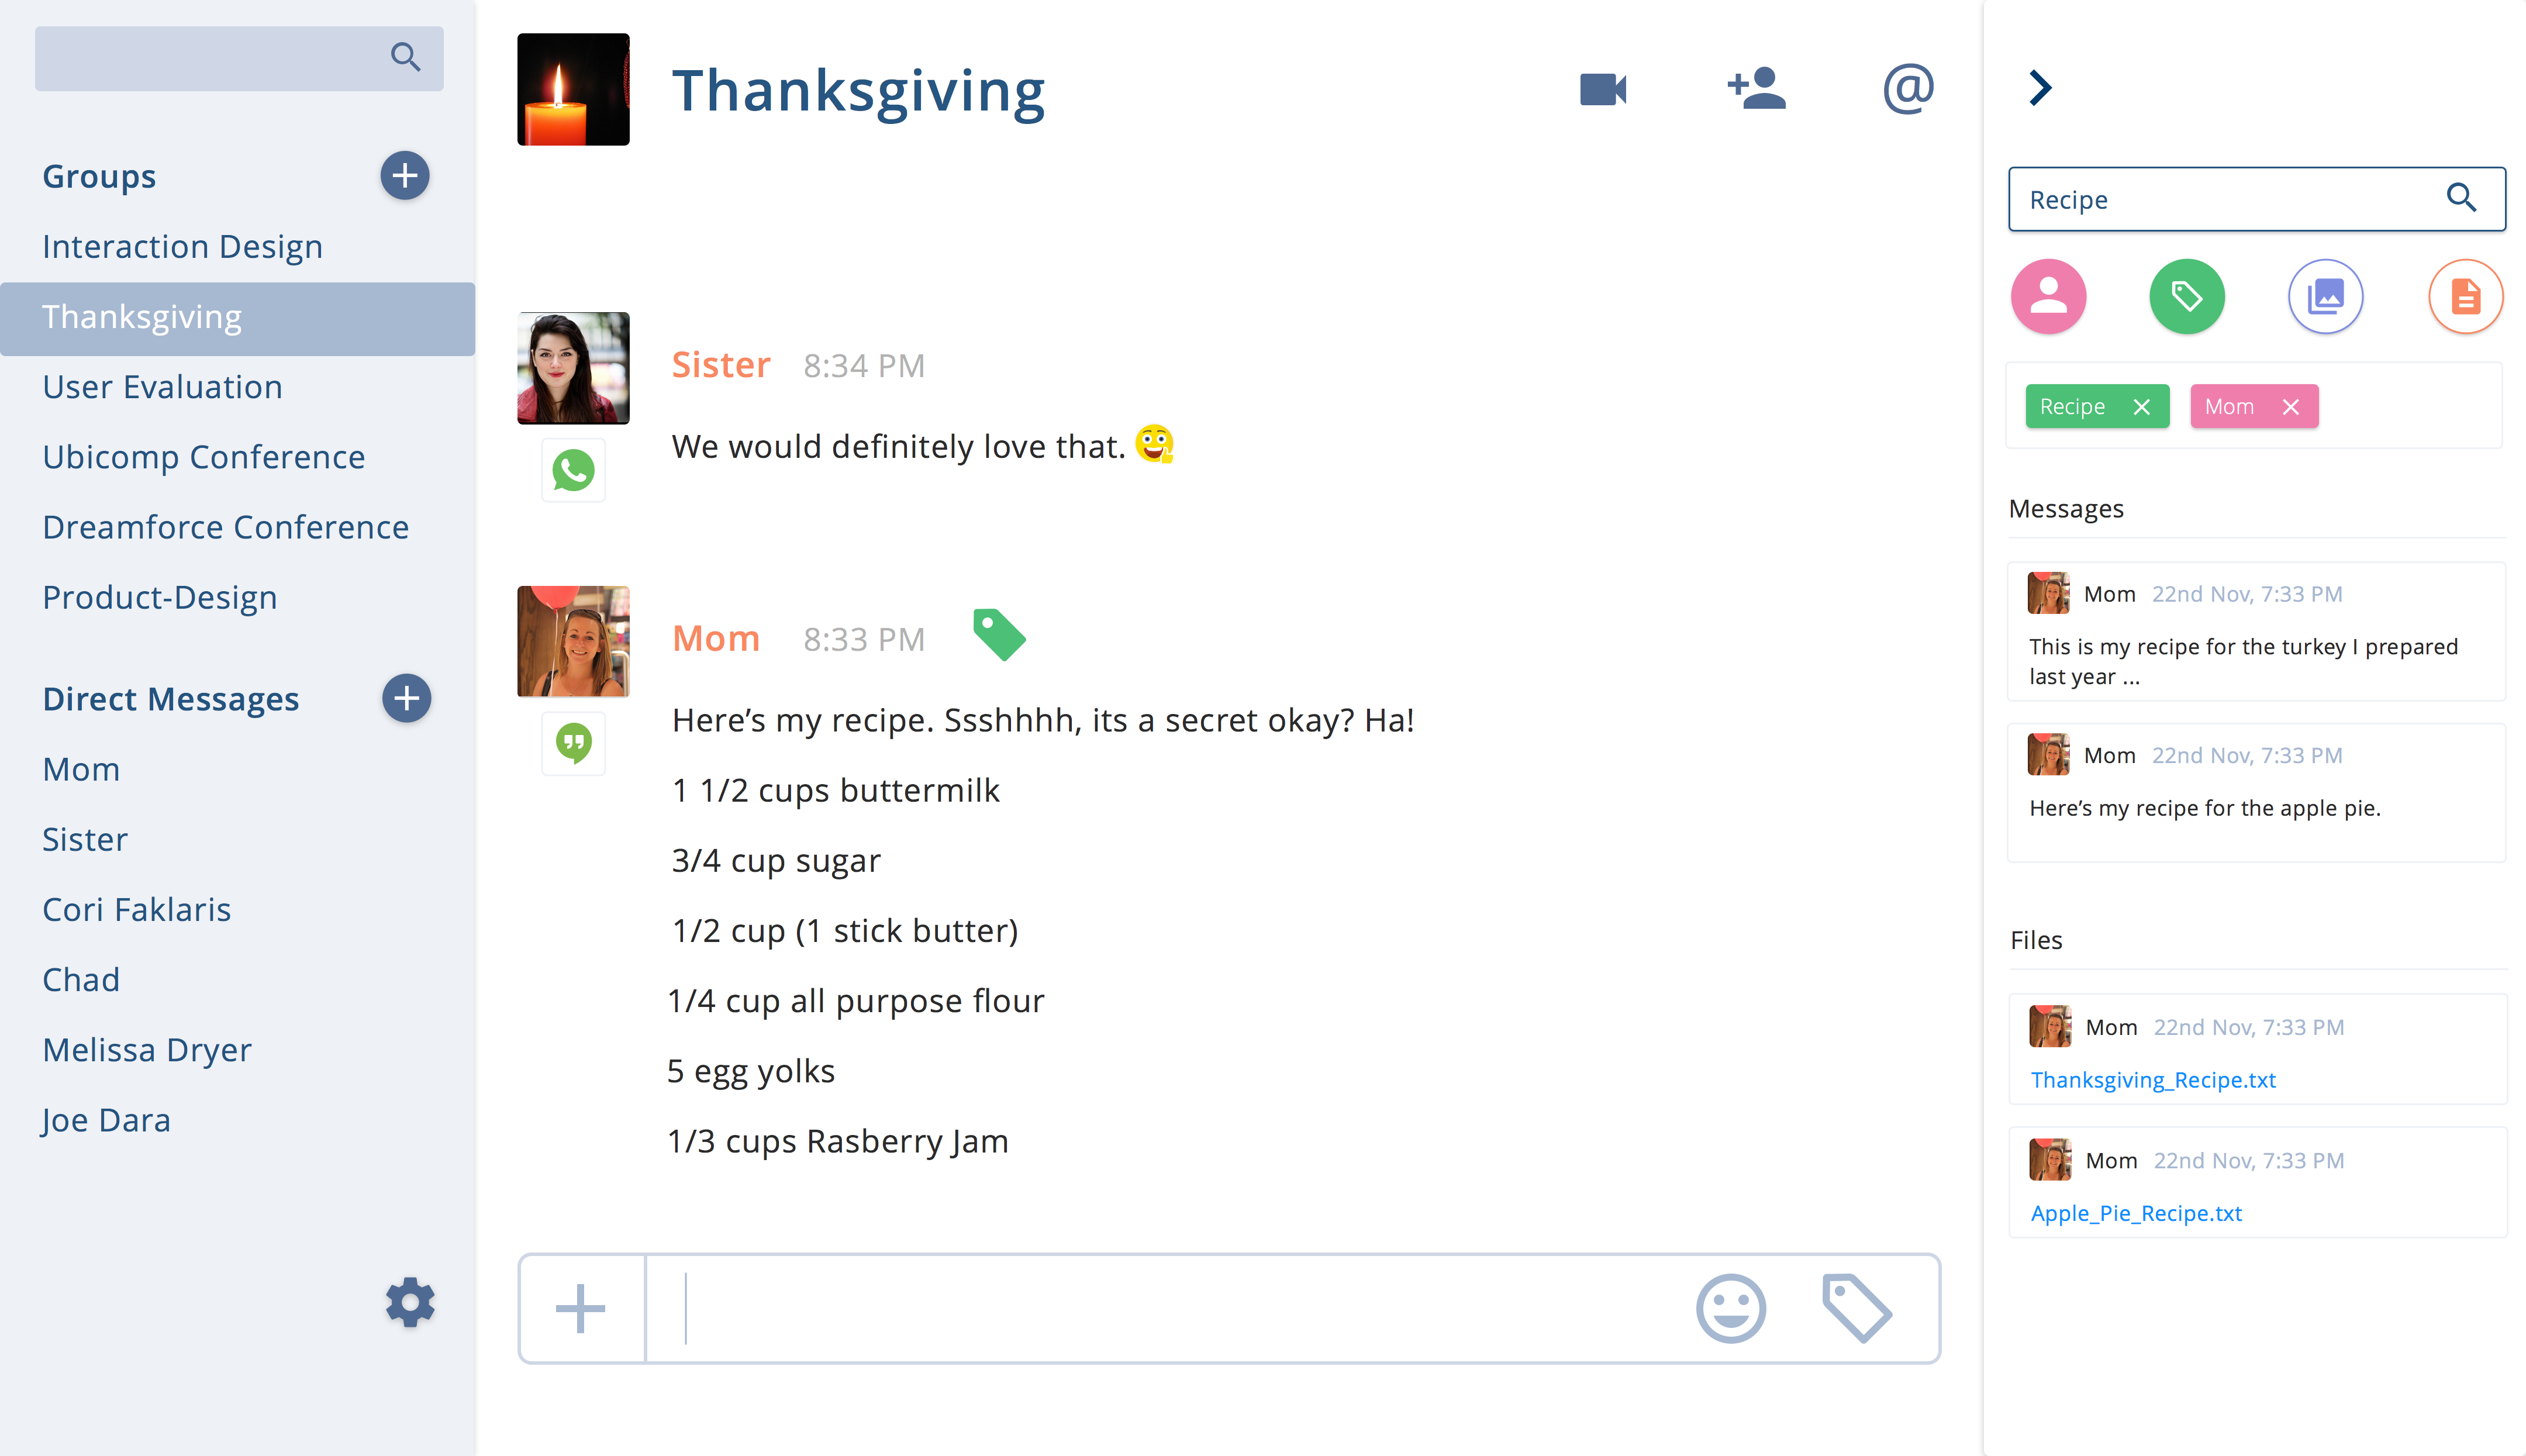The image size is (2526, 1456).
Task: Click the left sidebar search field
Action: tap(210, 58)
